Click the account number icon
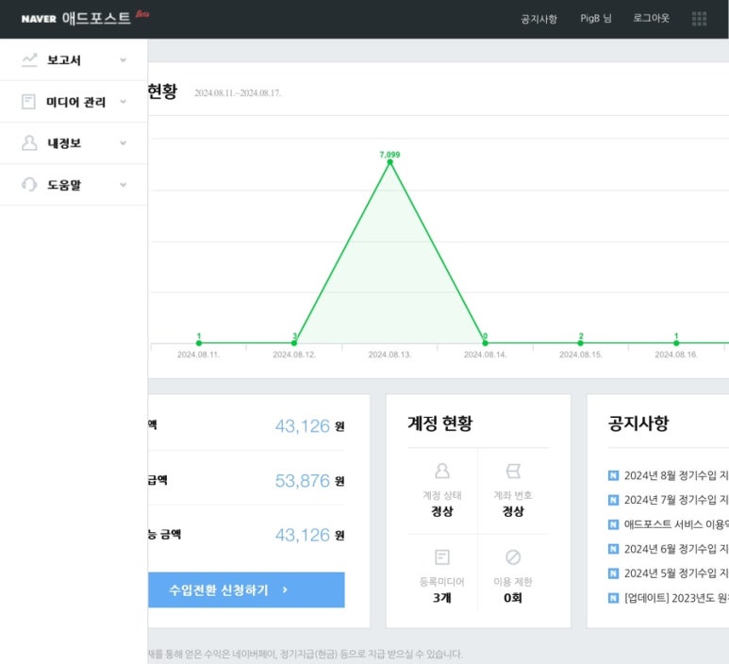The width and height of the screenshot is (729, 664). coord(513,471)
